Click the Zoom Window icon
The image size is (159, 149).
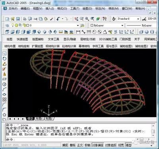point(87,19)
